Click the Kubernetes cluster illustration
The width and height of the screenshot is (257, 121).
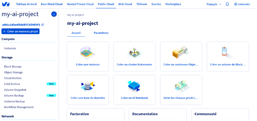(x=134, y=53)
